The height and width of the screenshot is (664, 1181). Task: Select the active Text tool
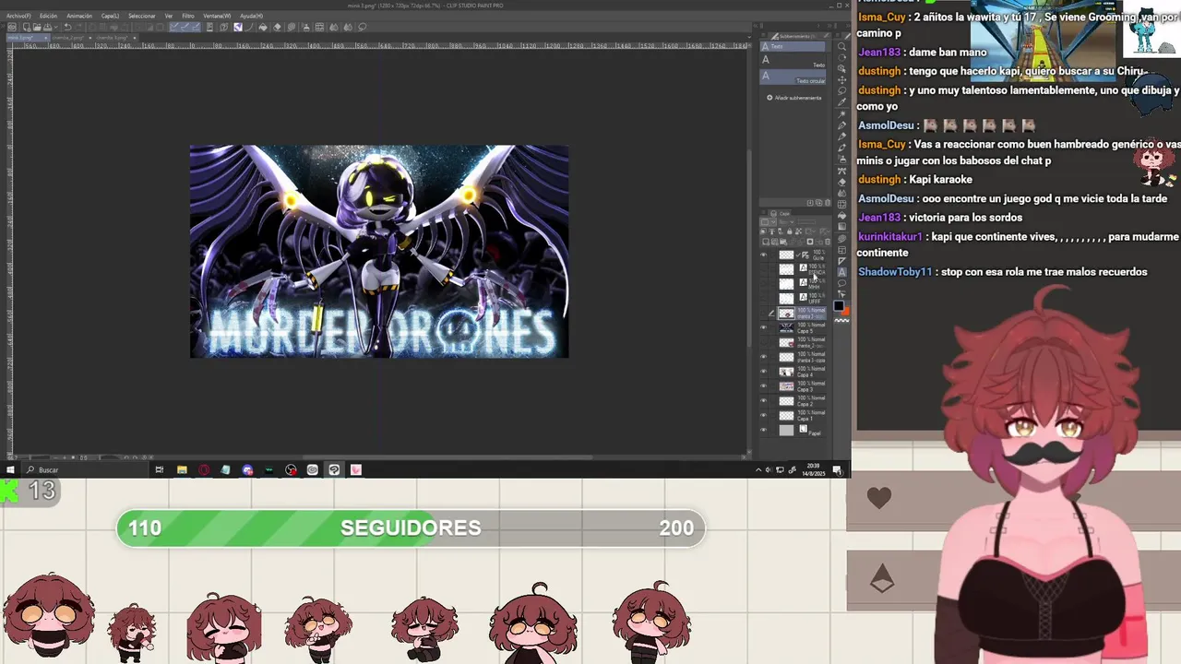841,272
